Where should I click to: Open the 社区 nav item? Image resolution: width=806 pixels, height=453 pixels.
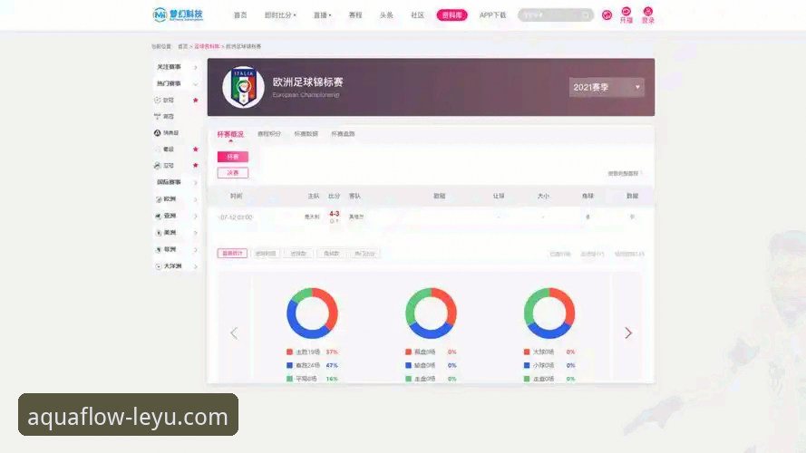click(x=417, y=15)
